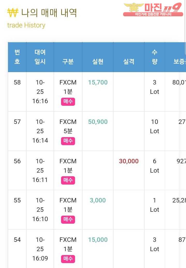Click trade number 58 cell
186x268 pixels.
click(17, 92)
